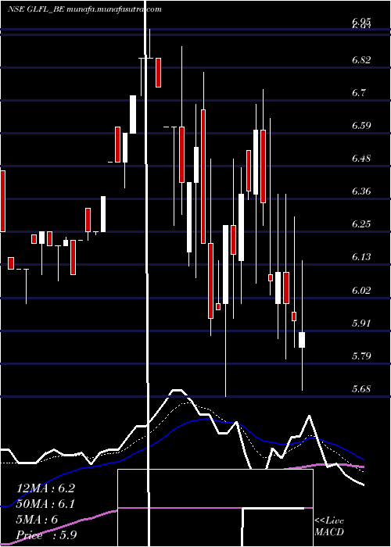The height and width of the screenshot is (547, 391).
Task: Click the 5.91 price axis label
Action: 361,323
